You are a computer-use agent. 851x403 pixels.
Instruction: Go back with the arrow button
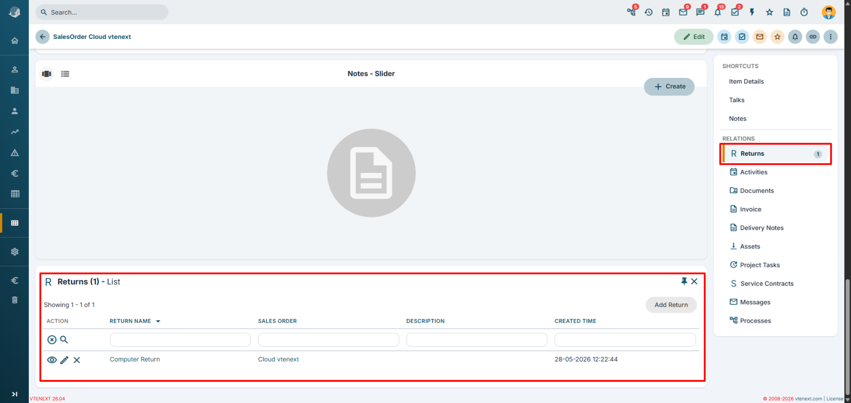click(43, 36)
